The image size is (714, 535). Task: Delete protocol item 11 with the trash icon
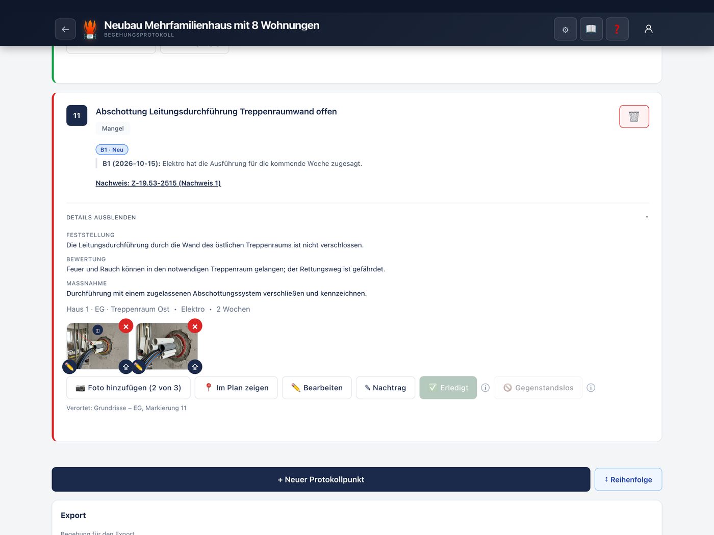coord(634,116)
